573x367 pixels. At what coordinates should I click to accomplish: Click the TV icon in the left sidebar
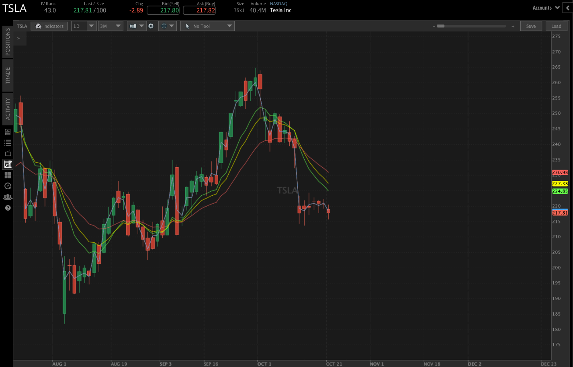(x=7, y=153)
